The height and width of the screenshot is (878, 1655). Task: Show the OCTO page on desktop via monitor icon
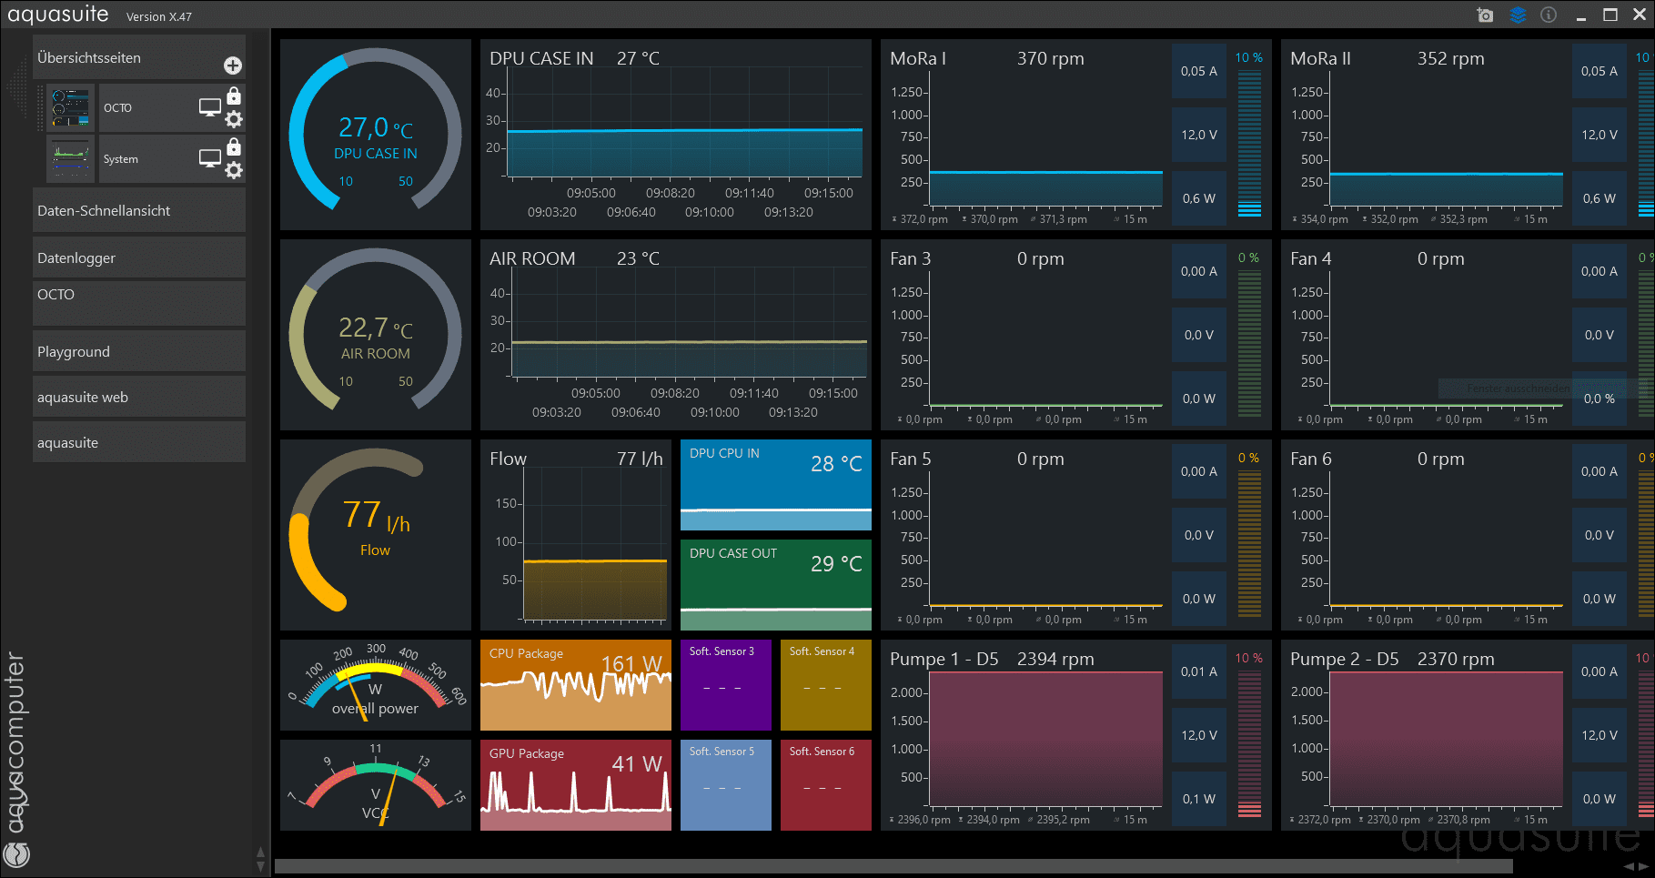pos(210,107)
